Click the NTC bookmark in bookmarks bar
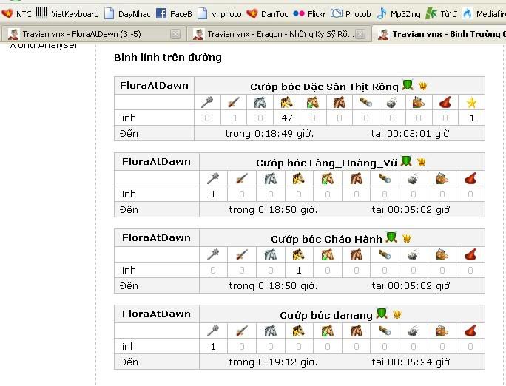Image resolution: width=506 pixels, height=386 pixels. click(x=16, y=14)
